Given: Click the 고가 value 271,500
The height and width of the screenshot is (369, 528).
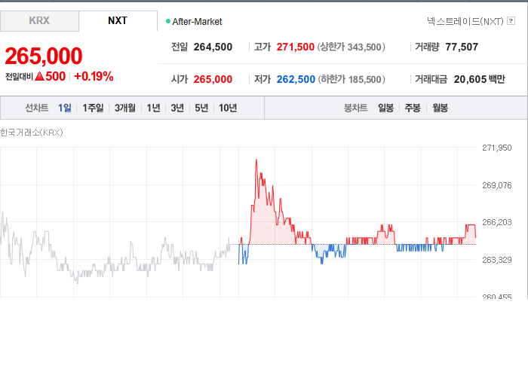Looking at the screenshot, I should pyautogui.click(x=296, y=47).
